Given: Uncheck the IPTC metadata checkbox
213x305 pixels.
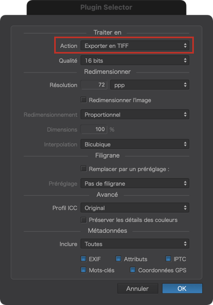Looking at the screenshot, I should 168,259.
